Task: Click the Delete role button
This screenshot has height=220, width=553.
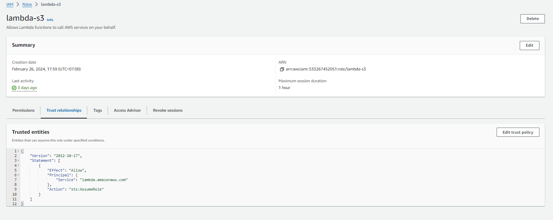Action: coord(532,19)
